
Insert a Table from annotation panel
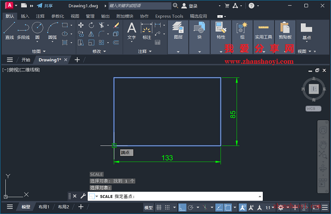pos(158,43)
